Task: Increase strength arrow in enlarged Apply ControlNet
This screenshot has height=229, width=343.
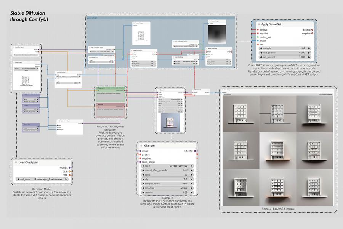Action: click(x=309, y=48)
